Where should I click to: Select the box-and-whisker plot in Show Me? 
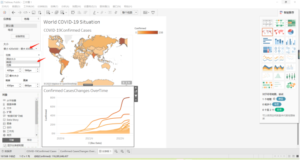pos(290,76)
